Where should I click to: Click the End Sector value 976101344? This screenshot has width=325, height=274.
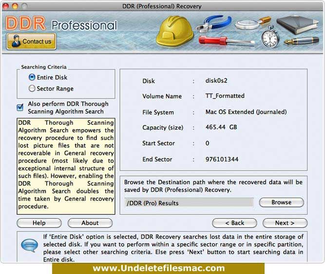pos(222,159)
